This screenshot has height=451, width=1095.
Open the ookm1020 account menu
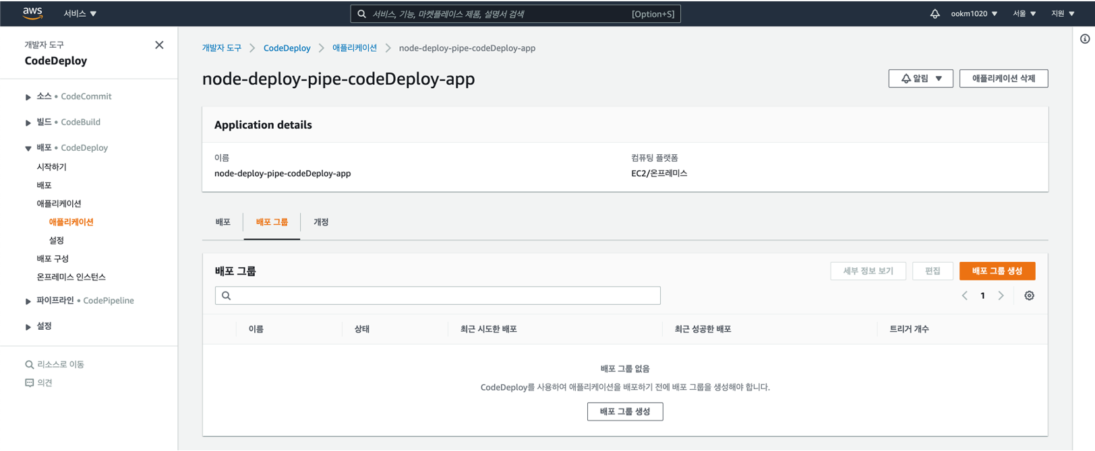(974, 13)
